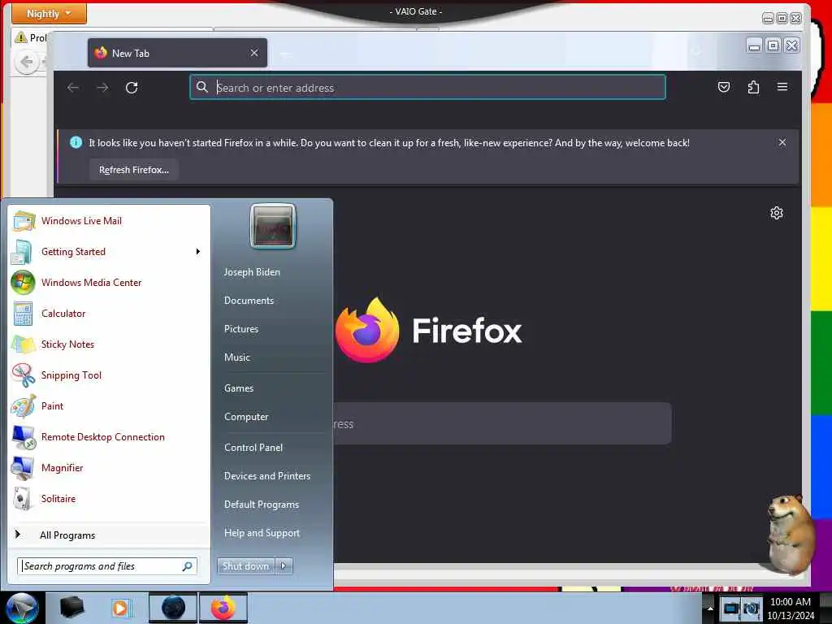This screenshot has height=624, width=832.
Task: Expand the Getting Started submenu arrow
Action: (198, 252)
